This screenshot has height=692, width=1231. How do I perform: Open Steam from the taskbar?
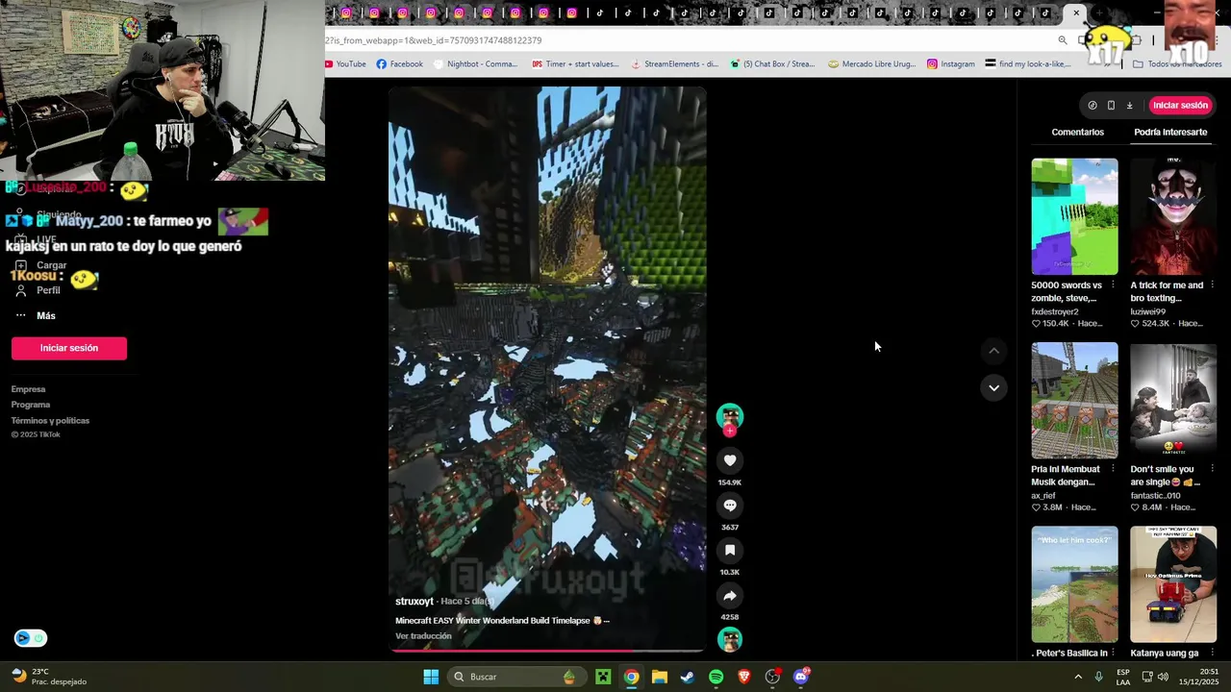688,677
